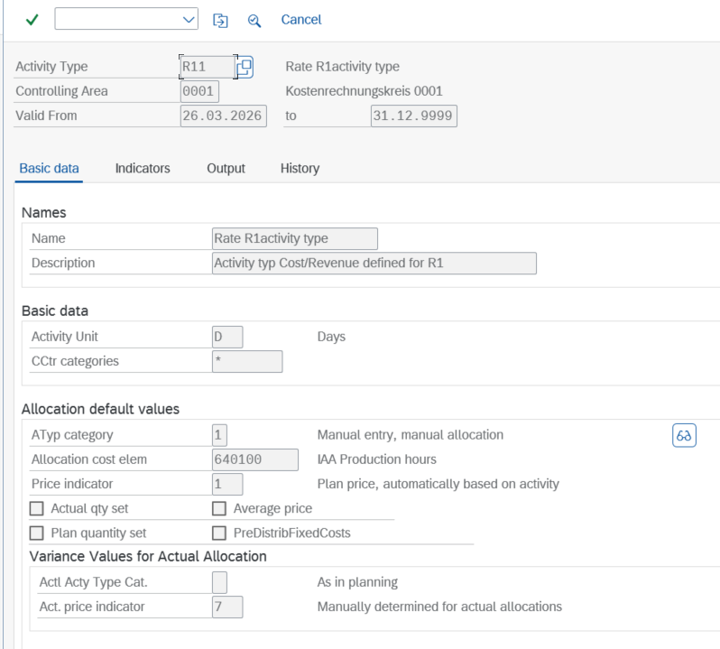Screen dimensions: 720x649
Task: Click the Activity Type input field
Action: (207, 67)
